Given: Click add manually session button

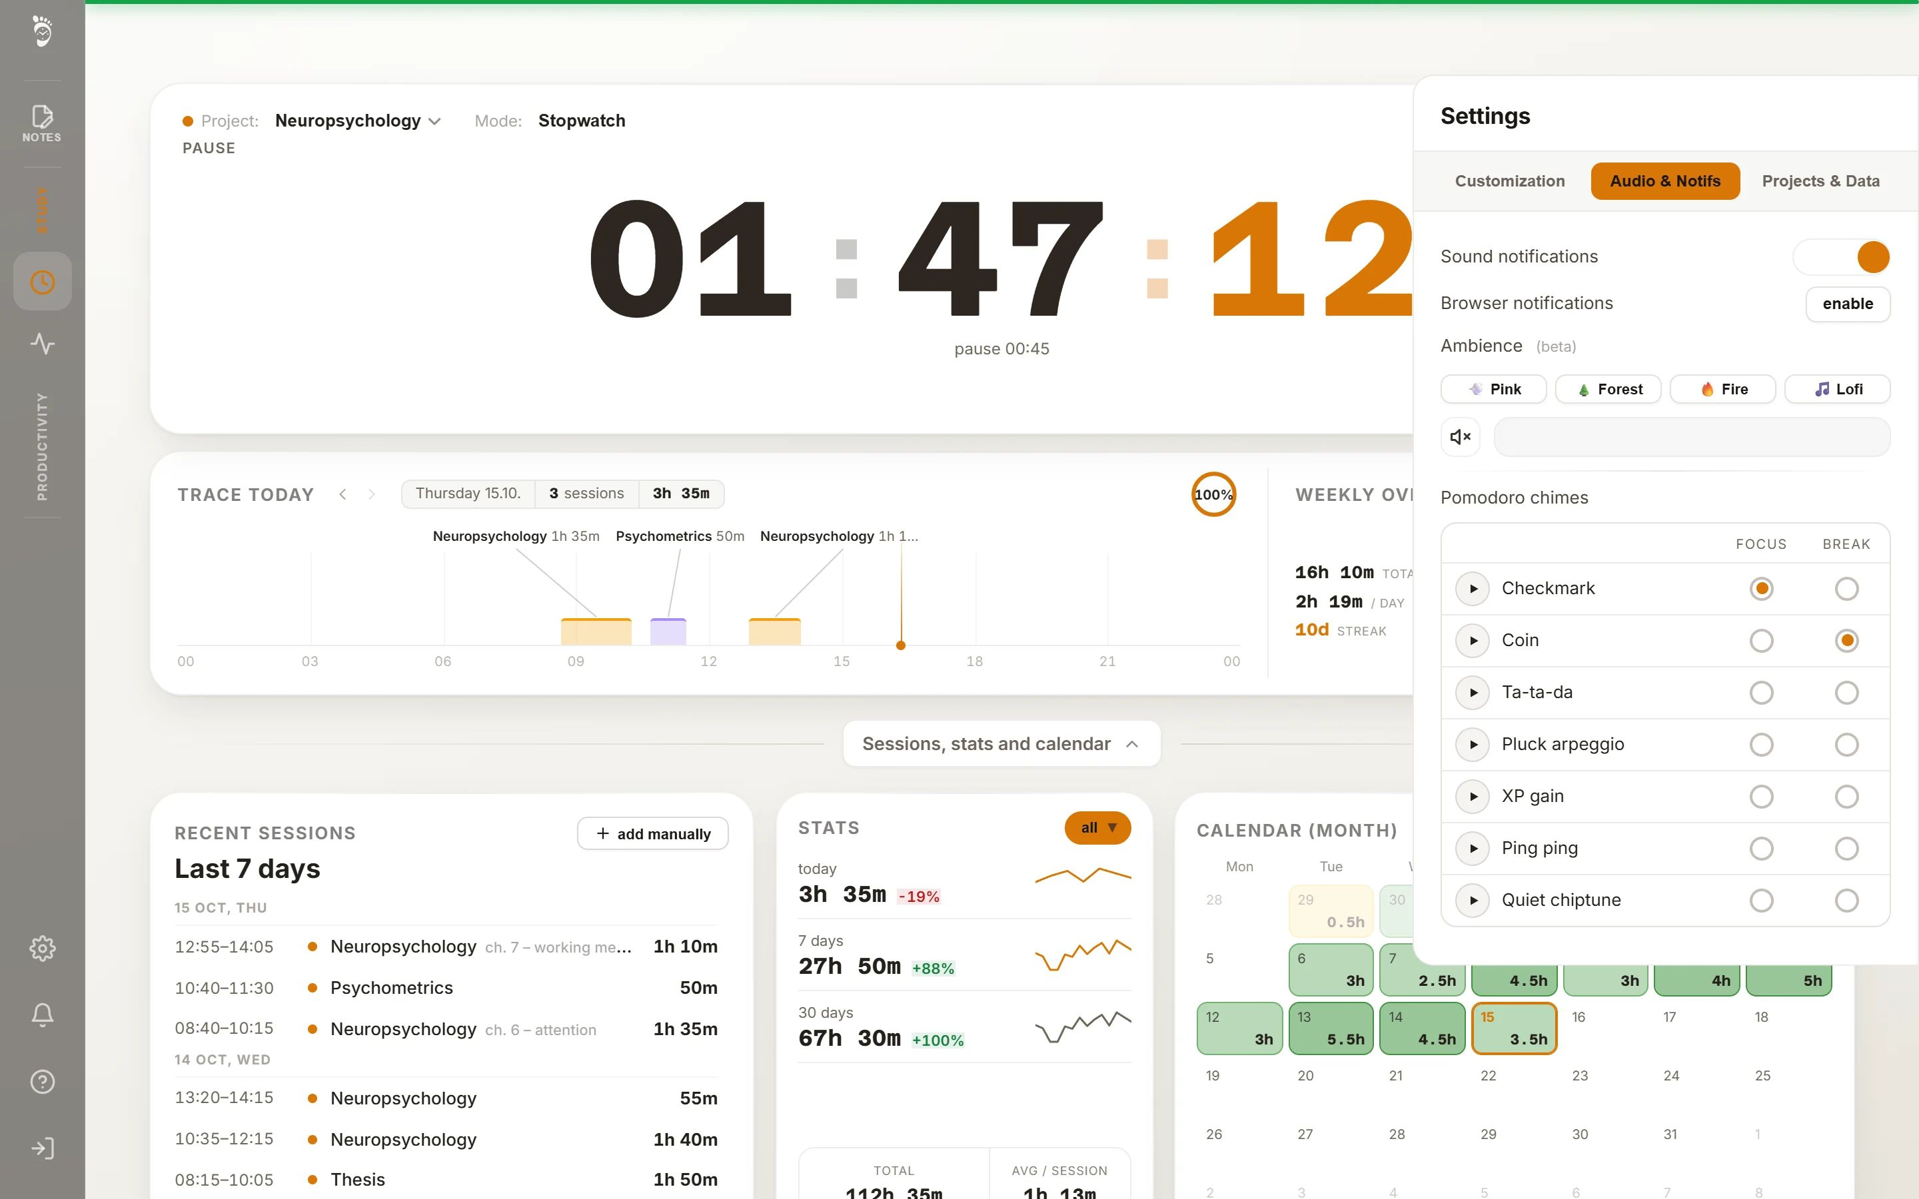Looking at the screenshot, I should pyautogui.click(x=652, y=833).
